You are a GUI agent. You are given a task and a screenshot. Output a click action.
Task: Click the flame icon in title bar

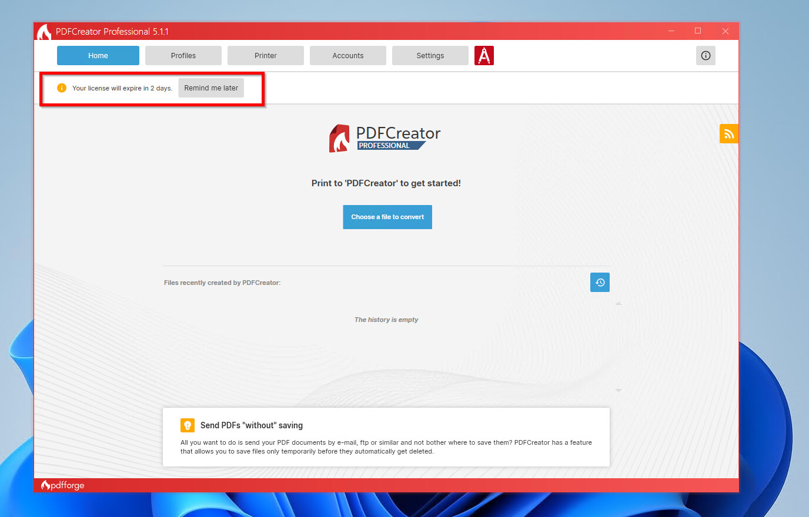(44, 32)
